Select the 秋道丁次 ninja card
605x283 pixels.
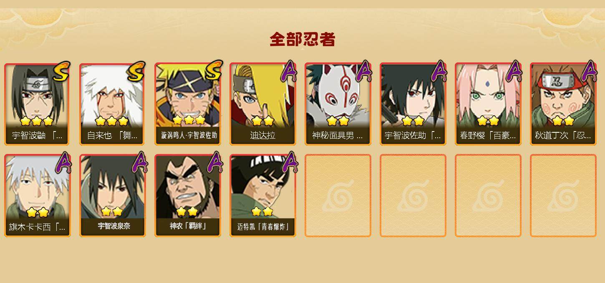click(x=563, y=104)
